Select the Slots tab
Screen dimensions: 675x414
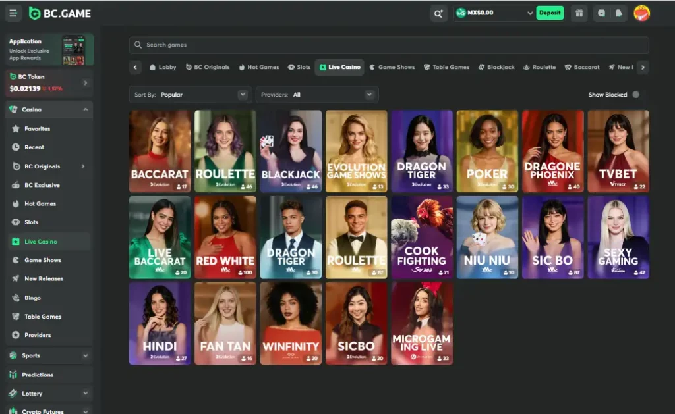point(299,67)
